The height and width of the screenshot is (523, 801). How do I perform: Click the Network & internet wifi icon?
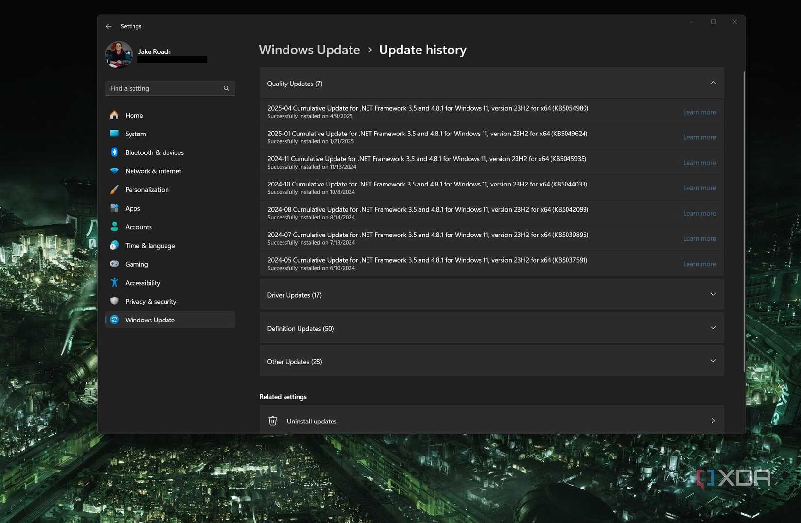point(115,171)
